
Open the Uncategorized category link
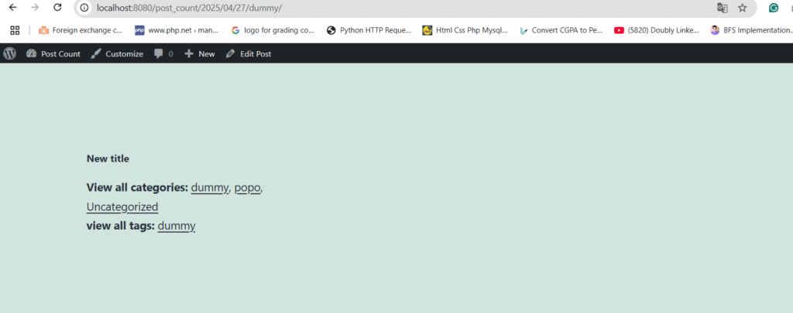(122, 207)
